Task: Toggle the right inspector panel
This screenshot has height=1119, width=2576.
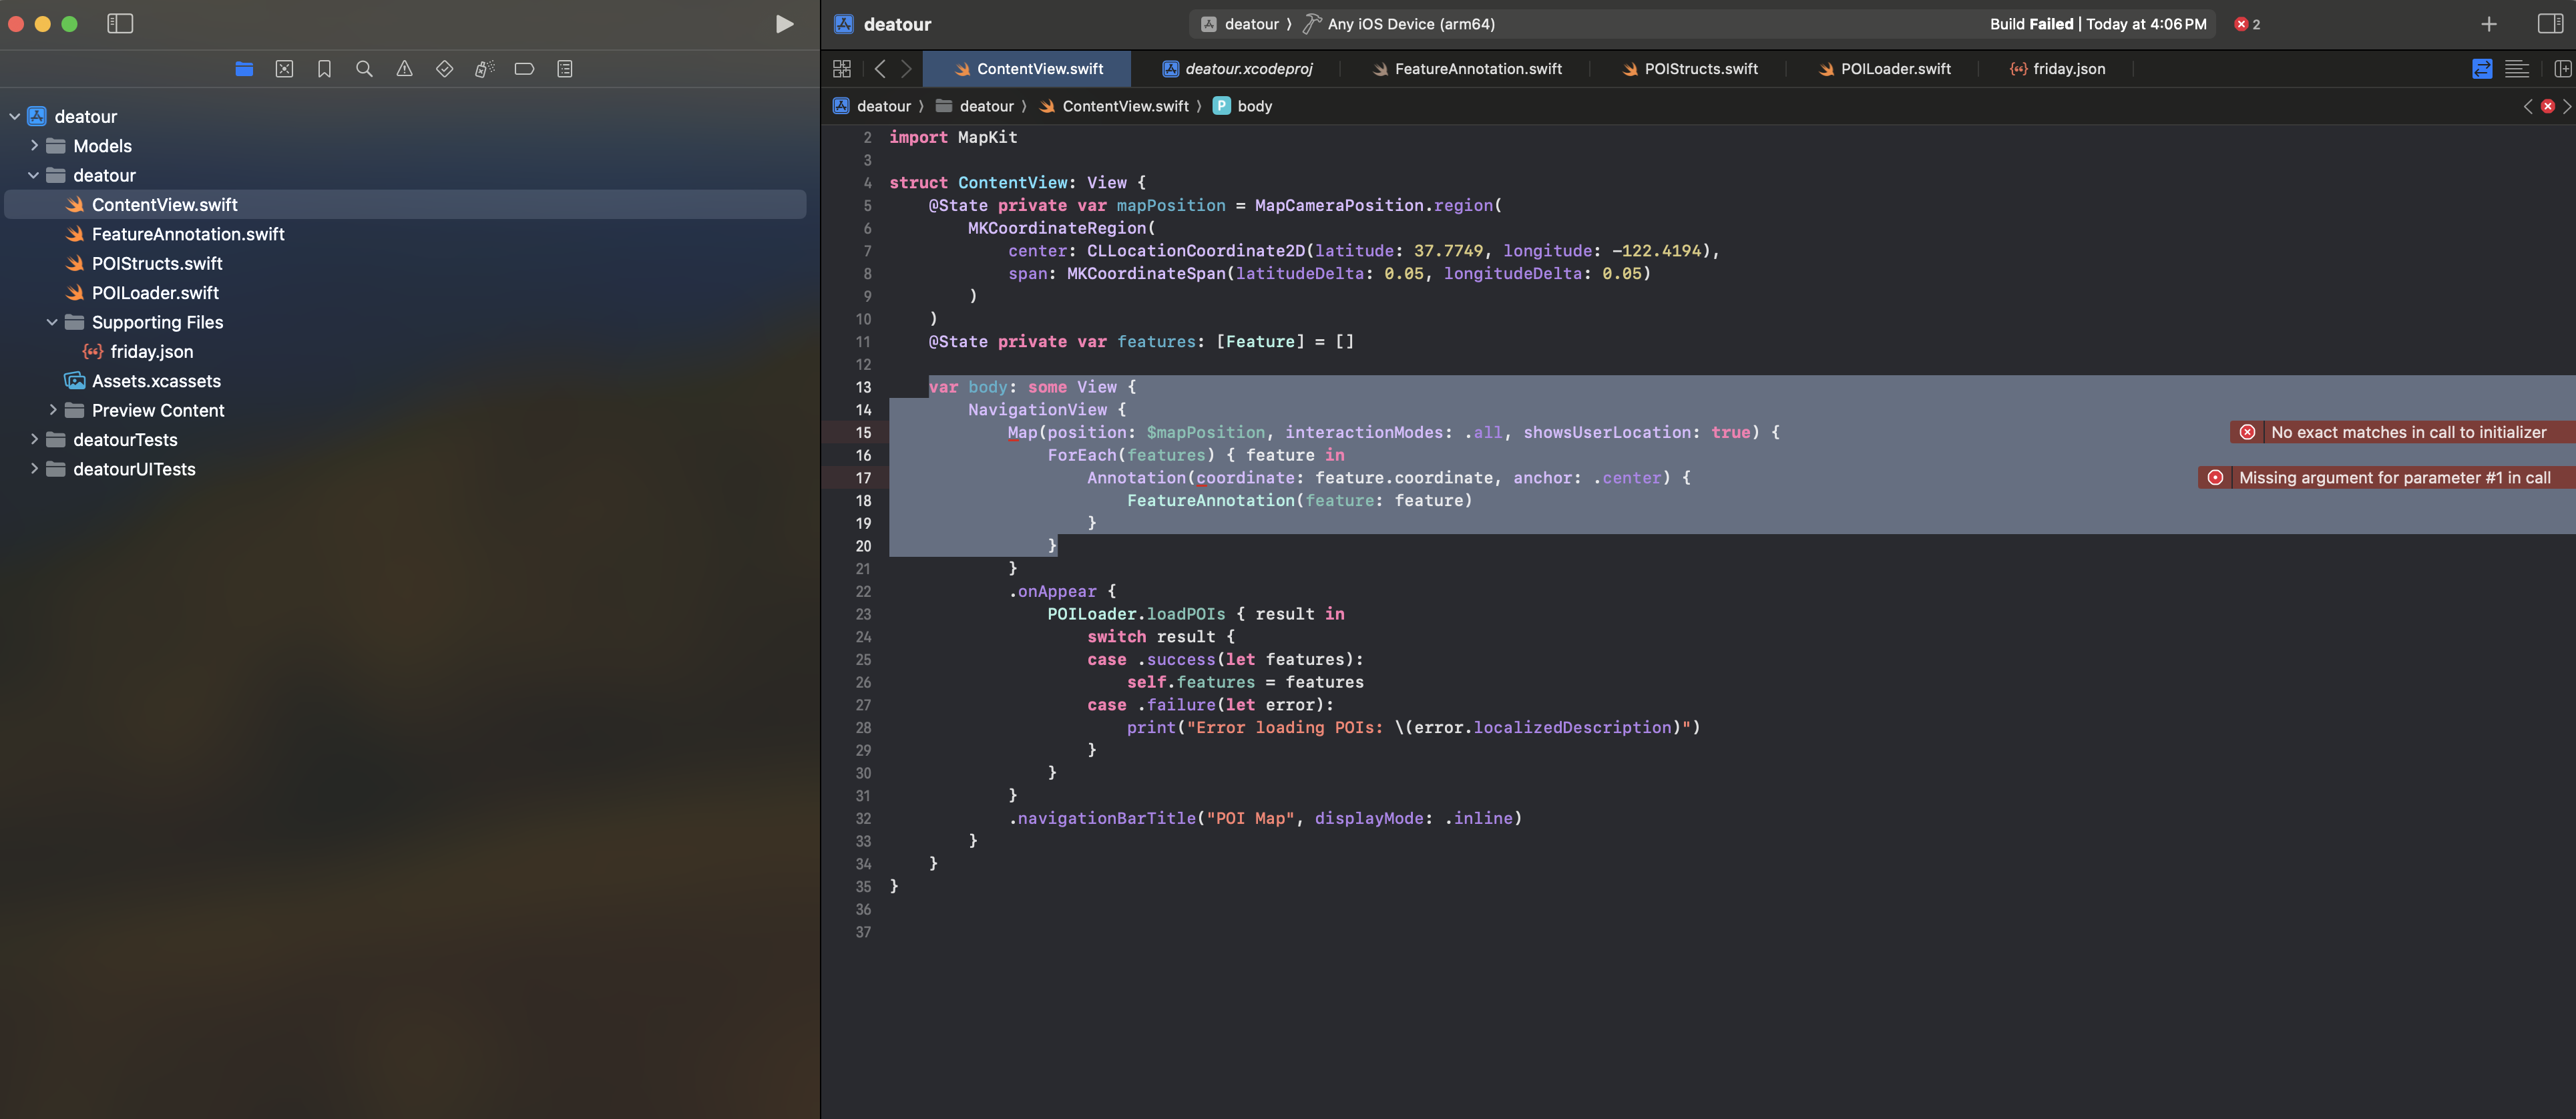Action: tap(2550, 24)
